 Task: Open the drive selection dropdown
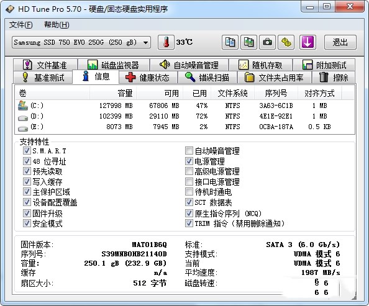(81, 42)
